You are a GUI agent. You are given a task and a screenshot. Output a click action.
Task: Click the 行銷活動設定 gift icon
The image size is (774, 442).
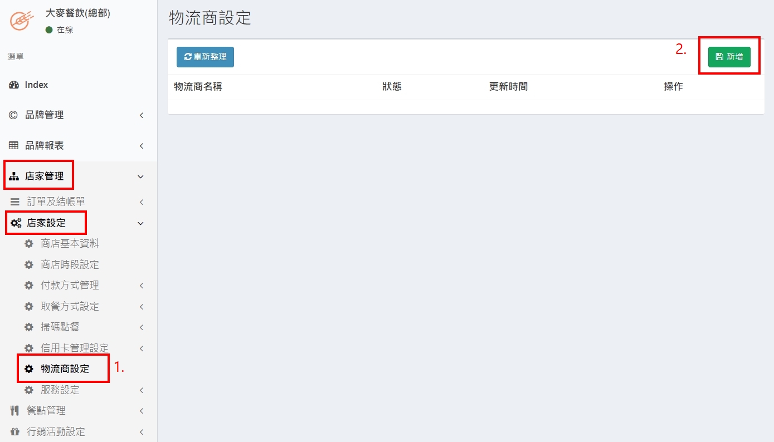(15, 432)
